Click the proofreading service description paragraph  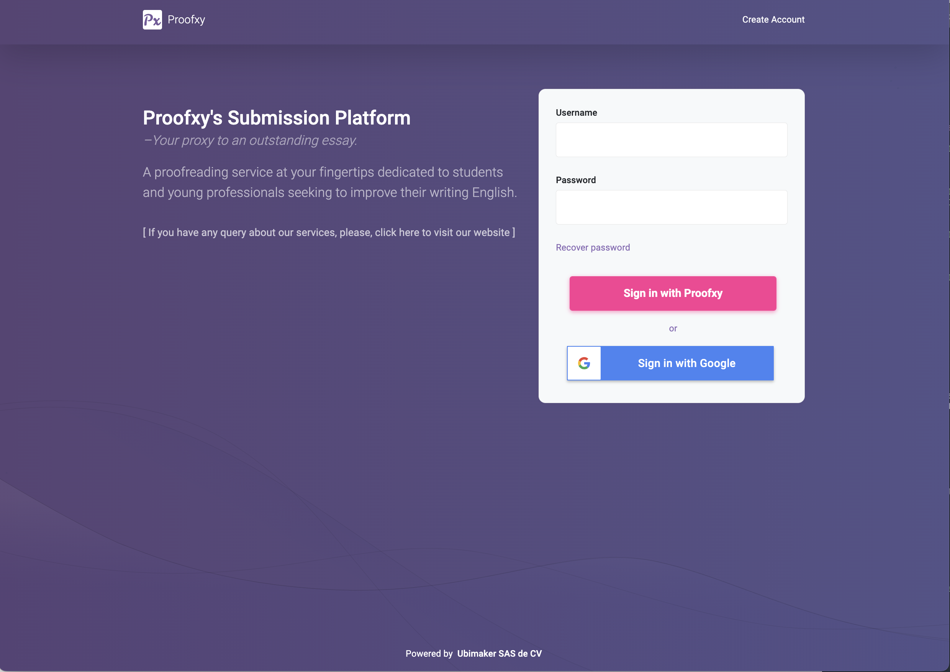[x=330, y=182]
